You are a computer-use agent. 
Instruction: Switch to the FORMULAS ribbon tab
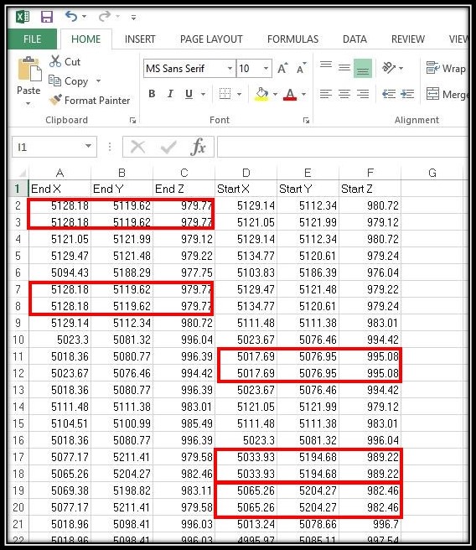point(292,39)
